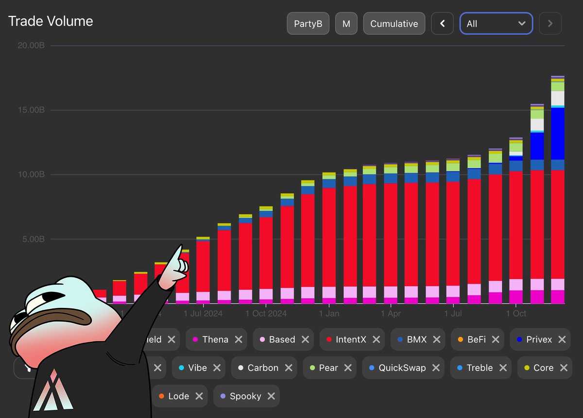Screen dimensions: 583x418
Task: Remove the Vibe series chip
Action: (217, 368)
